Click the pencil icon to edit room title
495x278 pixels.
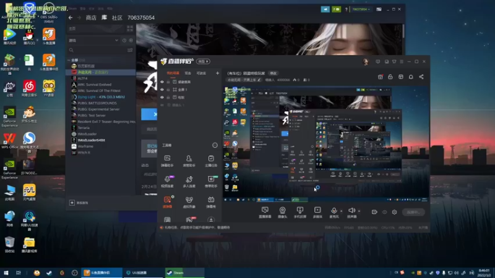[259, 80]
